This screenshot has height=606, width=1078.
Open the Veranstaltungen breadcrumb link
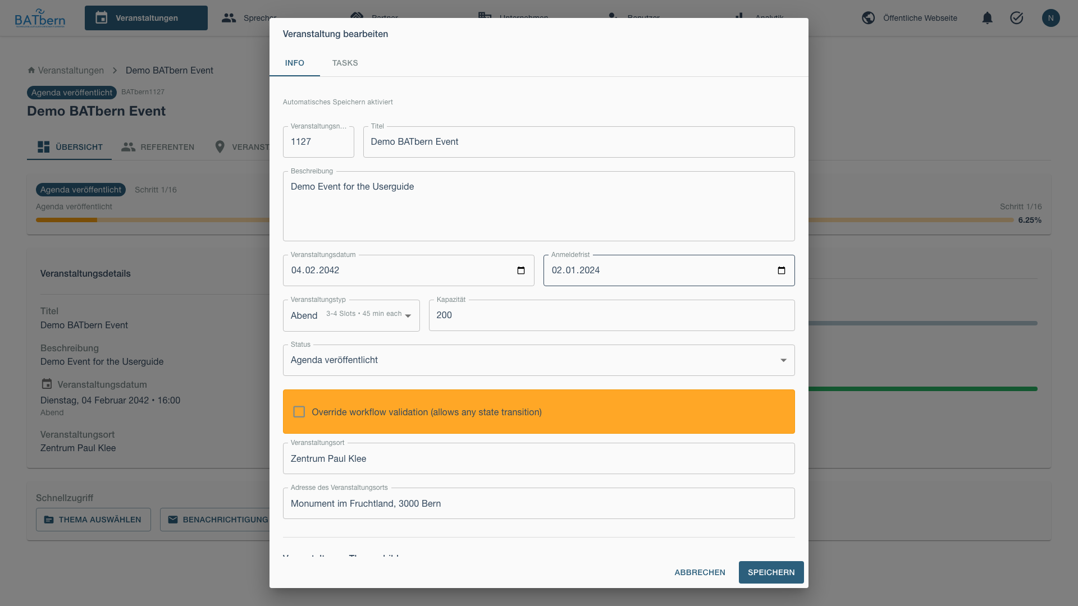point(71,70)
